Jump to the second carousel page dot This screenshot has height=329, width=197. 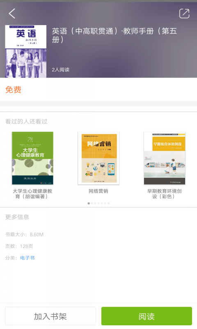(92, 203)
